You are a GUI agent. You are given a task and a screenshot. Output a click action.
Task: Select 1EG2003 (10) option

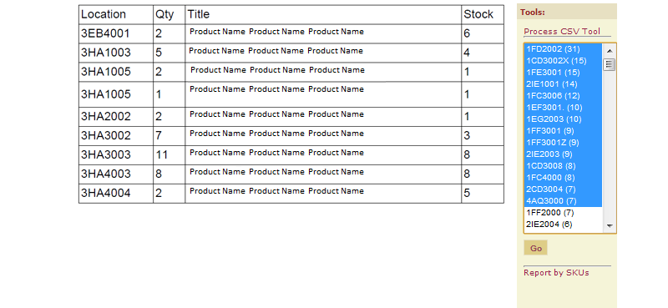tap(563, 119)
